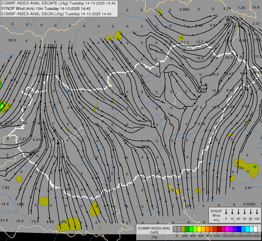Click the 10.6 value in top corner
The width and height of the screenshot is (262, 241).
click(x=256, y=7)
